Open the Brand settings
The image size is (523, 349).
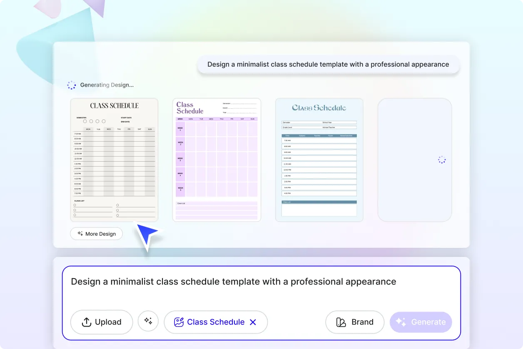355,322
